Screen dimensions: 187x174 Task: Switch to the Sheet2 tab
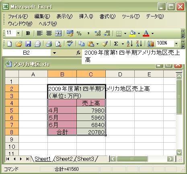64,159
